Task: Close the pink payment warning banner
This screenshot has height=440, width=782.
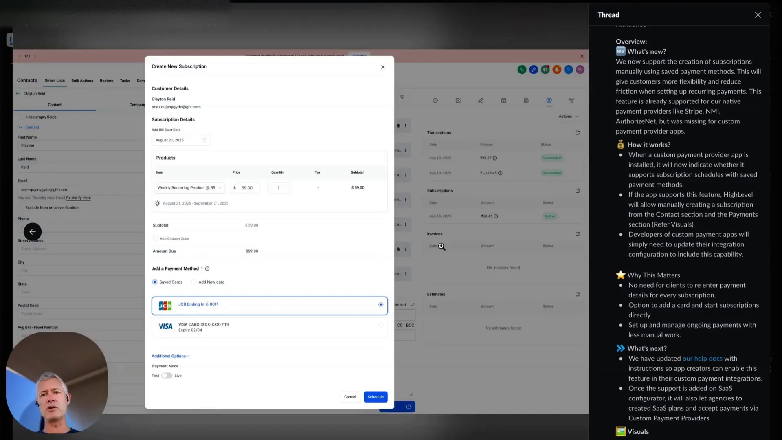Action: [582, 56]
